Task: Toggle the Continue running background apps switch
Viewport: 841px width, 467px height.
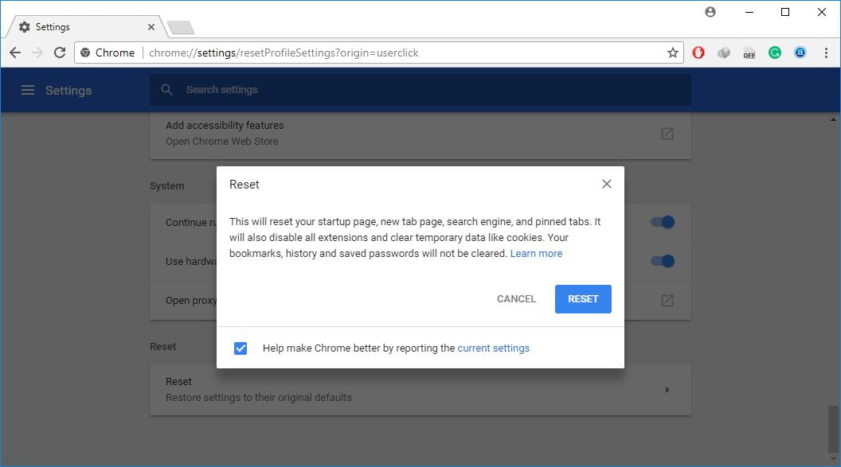Action: click(663, 222)
